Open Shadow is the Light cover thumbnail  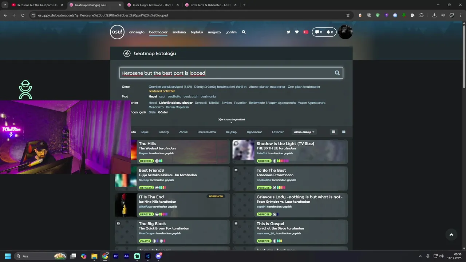click(243, 150)
